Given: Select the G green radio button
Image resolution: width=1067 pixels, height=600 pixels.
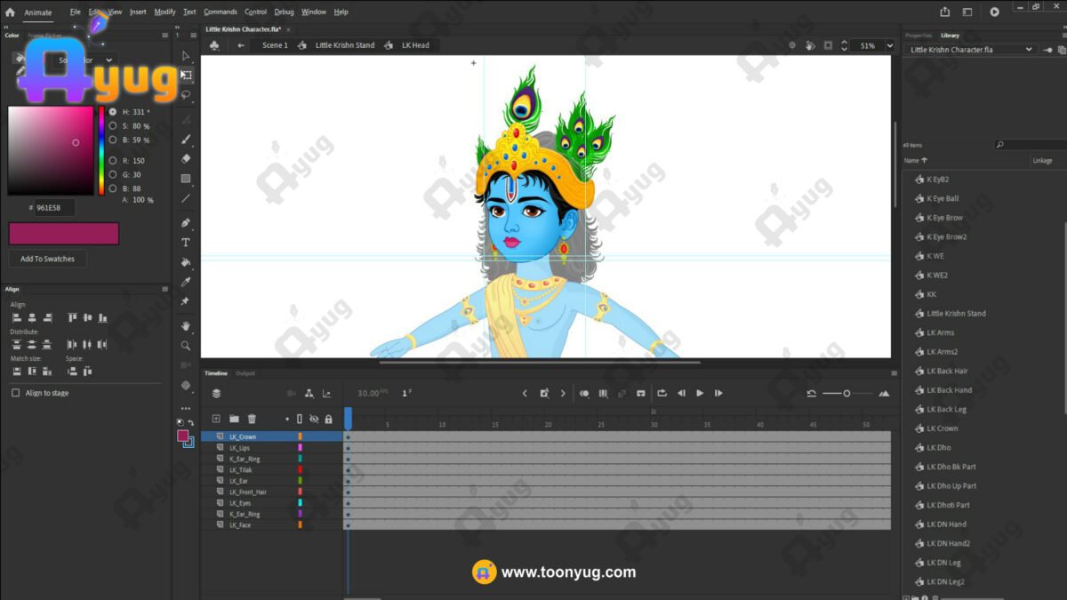Looking at the screenshot, I should pyautogui.click(x=113, y=175).
